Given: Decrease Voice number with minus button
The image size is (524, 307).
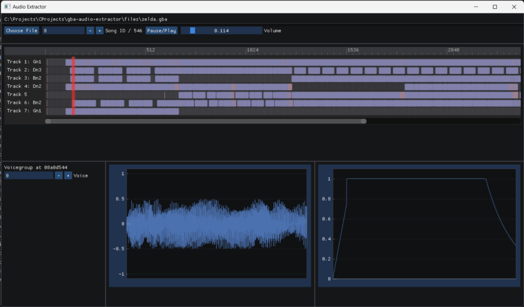Looking at the screenshot, I should point(59,176).
